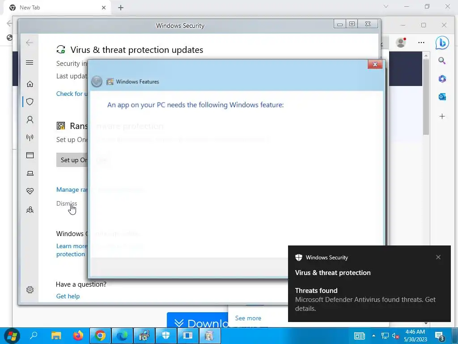Dismiss the Windows Security notification toast
This screenshot has height=344, width=458.
coord(438,257)
